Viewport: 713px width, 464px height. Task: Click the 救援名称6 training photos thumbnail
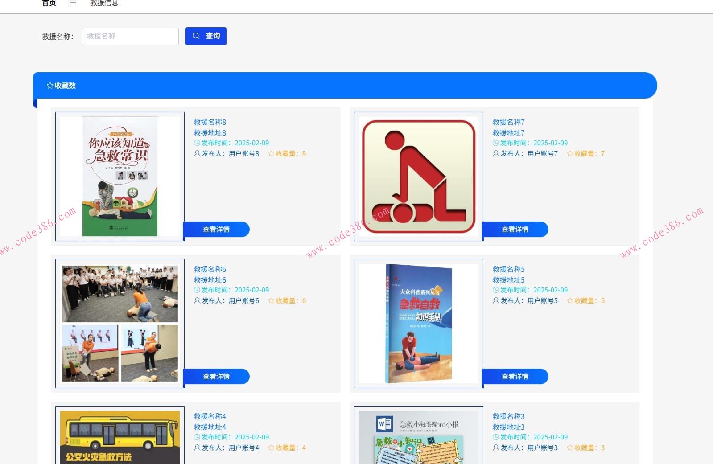(x=120, y=324)
